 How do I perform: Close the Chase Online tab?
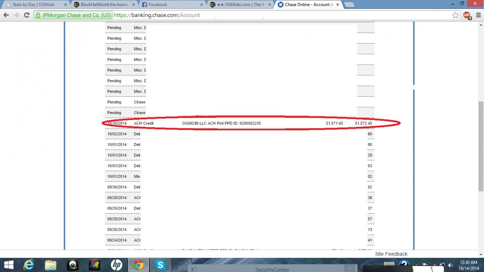coord(338,4)
